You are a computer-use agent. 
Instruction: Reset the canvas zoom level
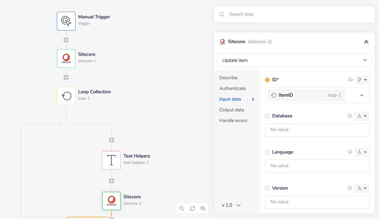pyautogui.click(x=192, y=208)
